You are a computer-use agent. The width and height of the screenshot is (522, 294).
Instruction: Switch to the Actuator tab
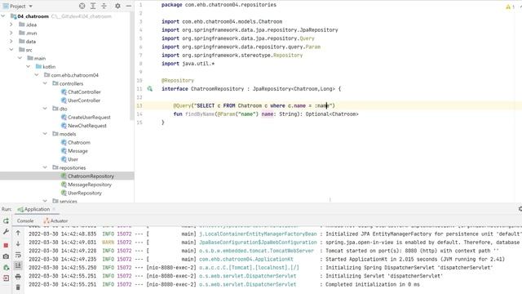tap(55, 220)
